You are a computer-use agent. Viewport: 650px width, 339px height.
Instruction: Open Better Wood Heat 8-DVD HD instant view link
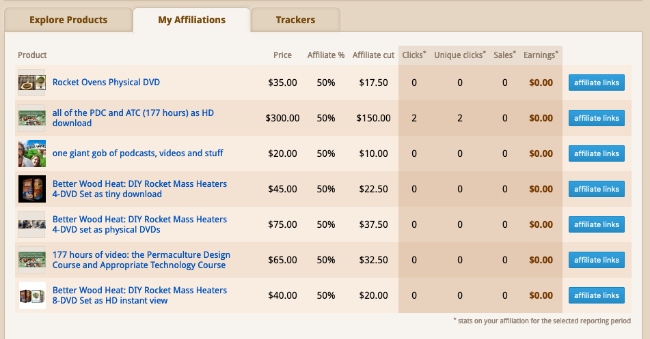(139, 295)
